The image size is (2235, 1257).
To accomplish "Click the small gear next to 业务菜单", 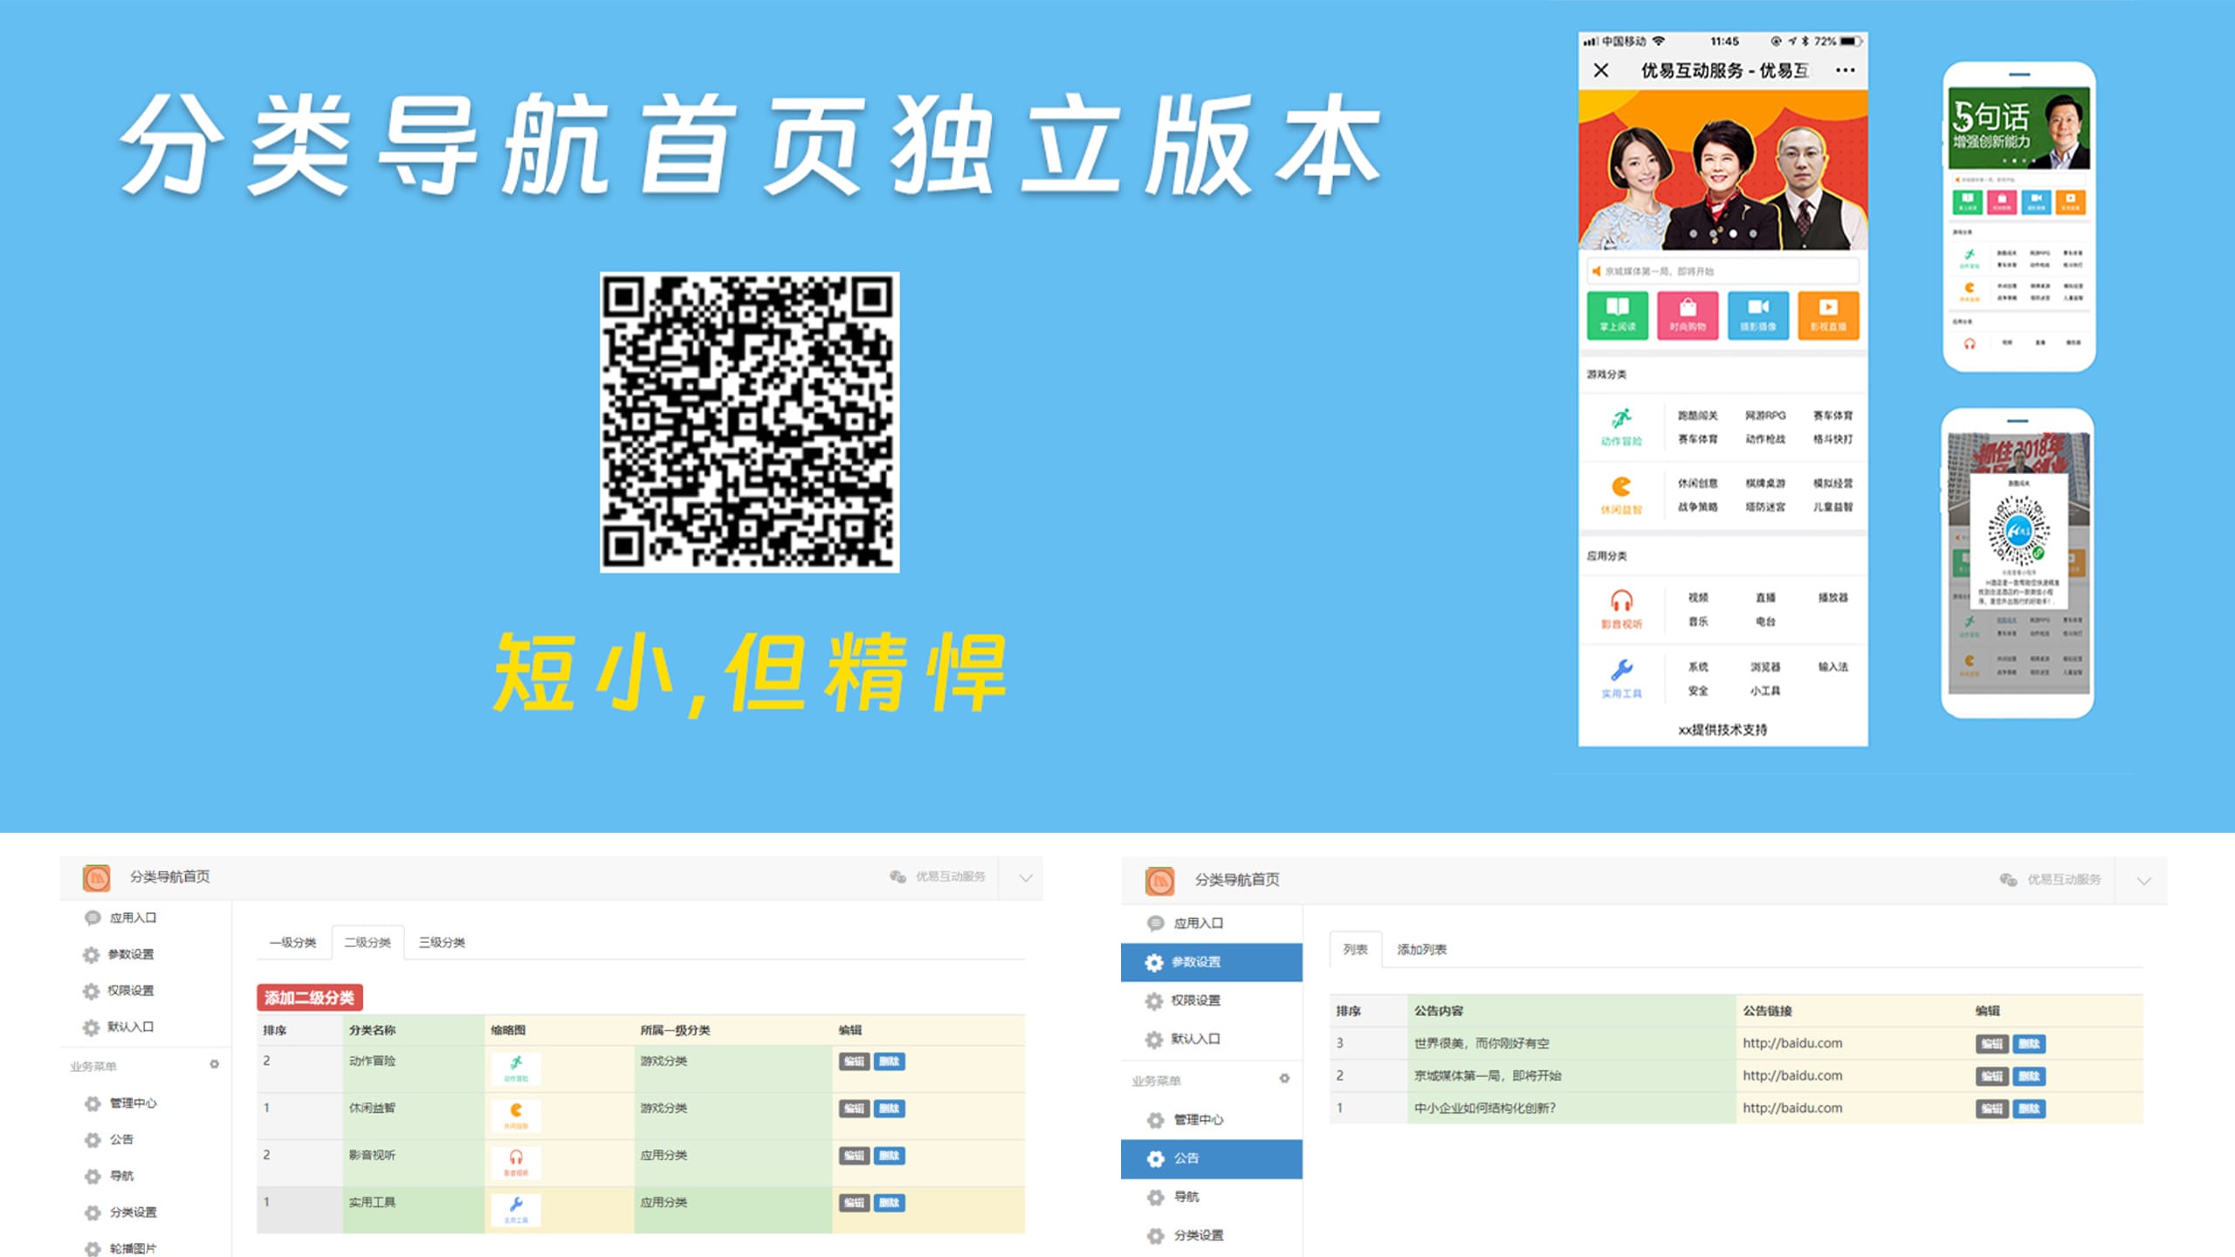I will 212,1064.
